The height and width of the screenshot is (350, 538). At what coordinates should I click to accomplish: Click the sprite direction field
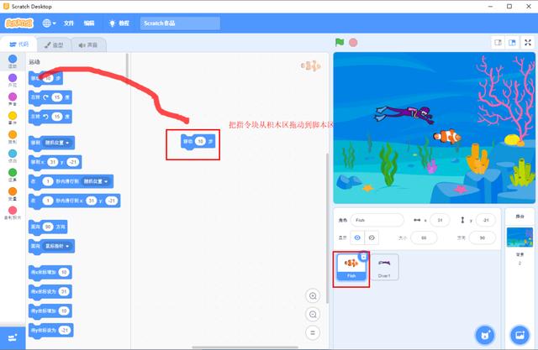pos(482,238)
